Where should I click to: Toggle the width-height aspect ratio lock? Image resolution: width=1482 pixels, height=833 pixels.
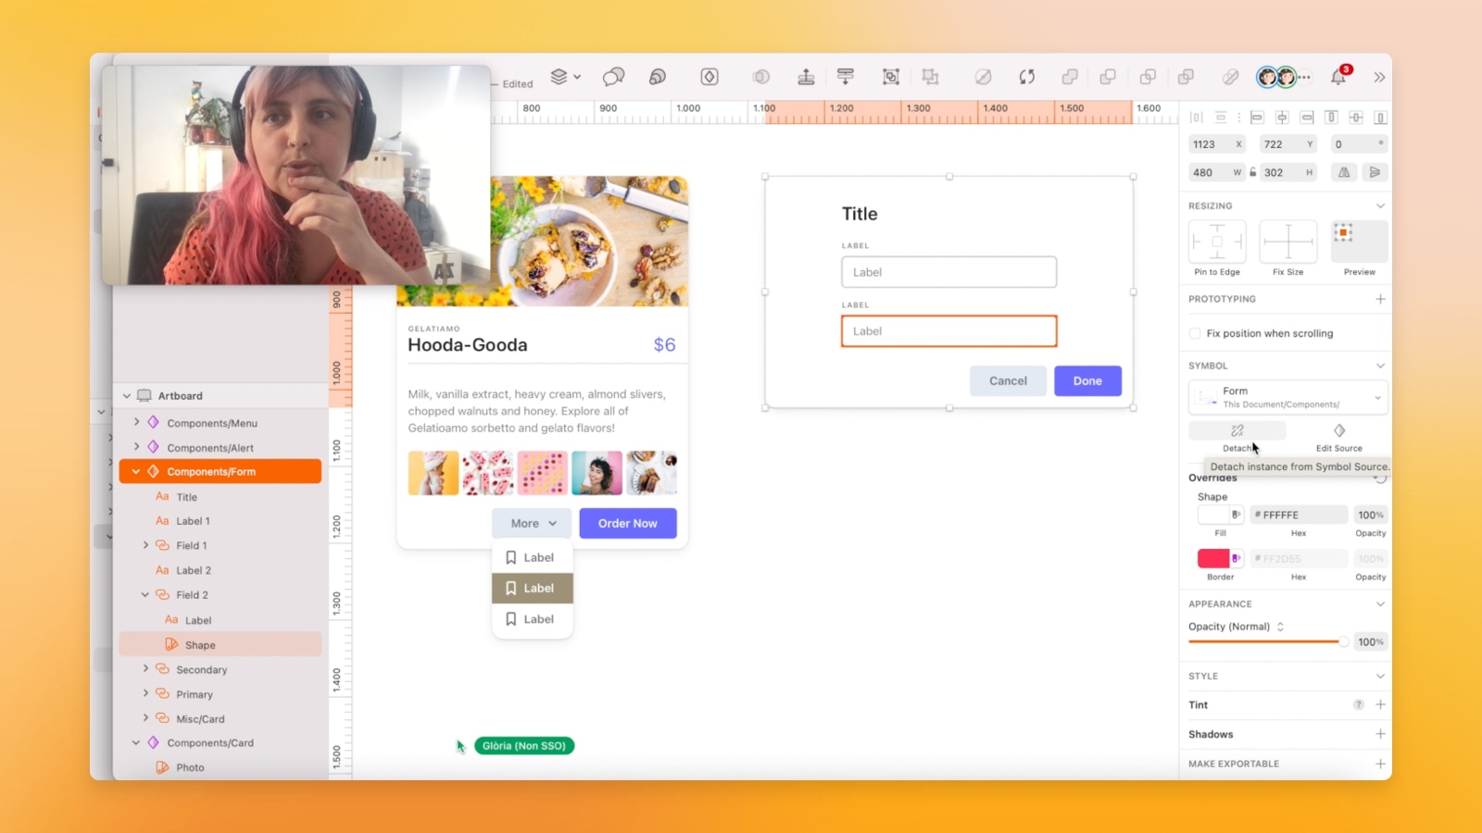[1252, 172]
